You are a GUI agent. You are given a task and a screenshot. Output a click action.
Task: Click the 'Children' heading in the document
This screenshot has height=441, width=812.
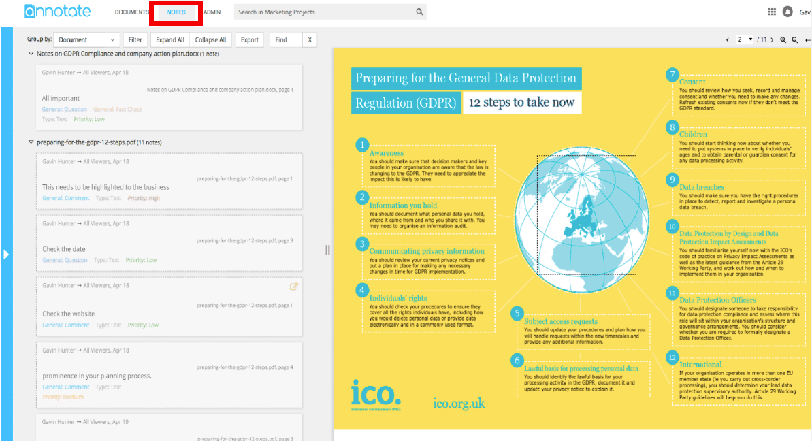[x=693, y=134]
